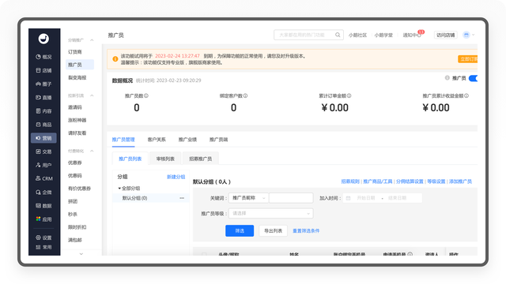Open the 应用 apps colorful icon
Screen dimensions: 506x284
pos(39,219)
